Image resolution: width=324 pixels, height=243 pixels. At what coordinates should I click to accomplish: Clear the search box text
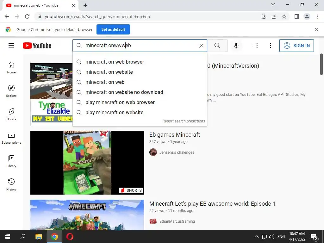(201, 46)
